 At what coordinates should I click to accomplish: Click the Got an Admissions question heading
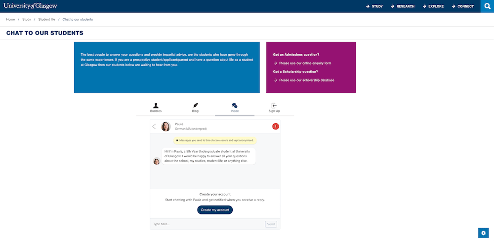tap(296, 55)
